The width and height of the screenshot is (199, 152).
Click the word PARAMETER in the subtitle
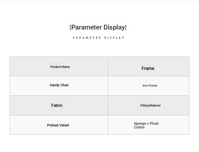(x=87, y=38)
